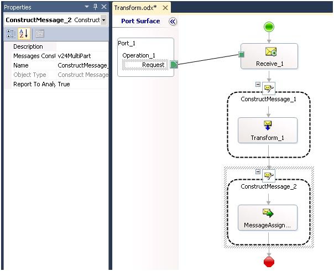Collapse the Port Surface with double-chevron button
The width and height of the screenshot is (334, 271).
(x=173, y=22)
